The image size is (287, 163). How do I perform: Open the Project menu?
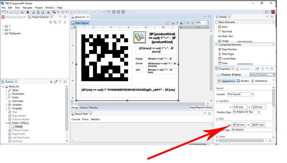[x=39, y=8]
